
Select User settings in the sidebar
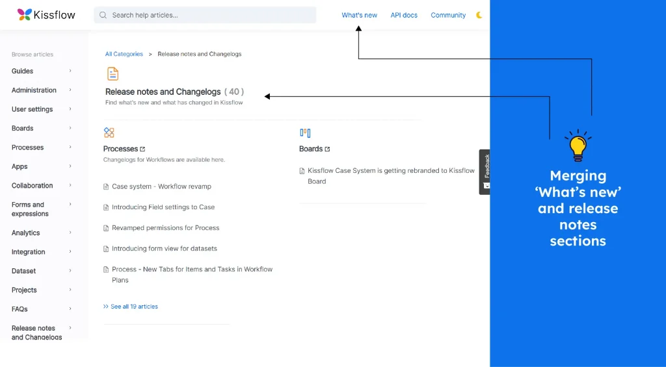(33, 110)
